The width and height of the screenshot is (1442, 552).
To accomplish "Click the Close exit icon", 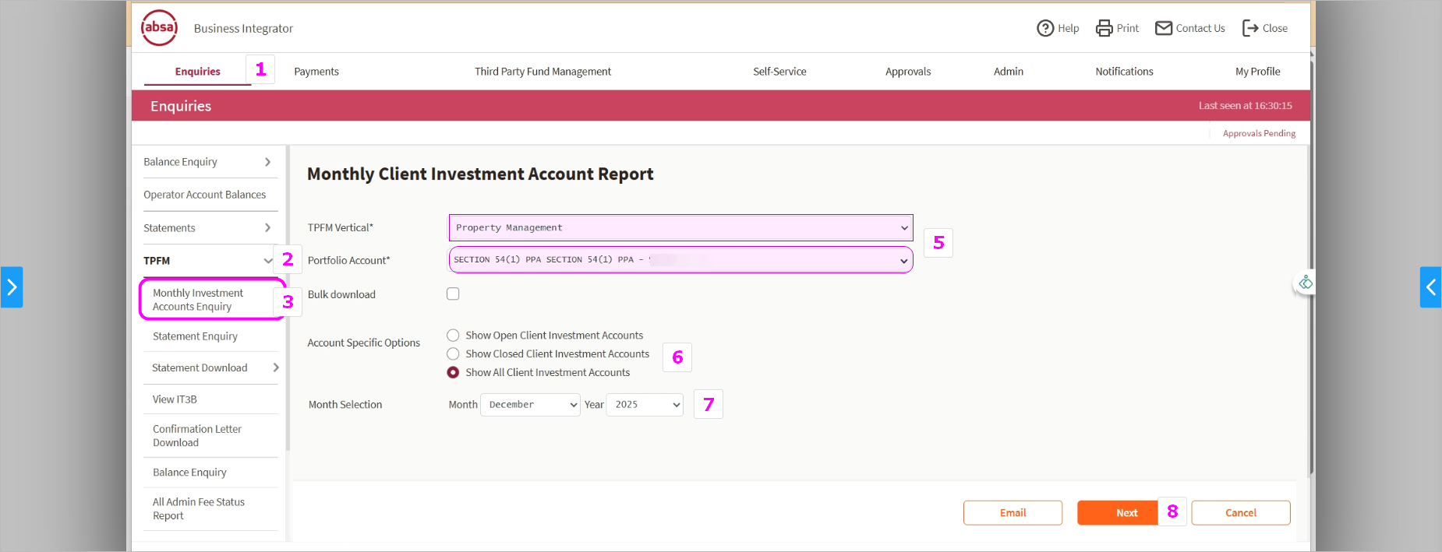I will click(x=1250, y=28).
